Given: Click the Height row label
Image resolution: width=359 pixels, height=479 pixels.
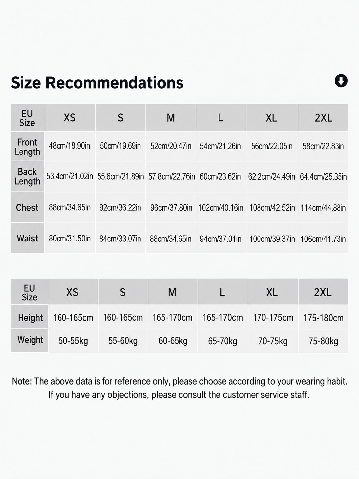Looking at the screenshot, I should point(30,318).
